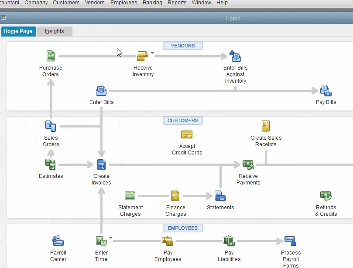This screenshot has height=268, width=353.
Task: Click Pay Liabilities icon
Action: 229,241
